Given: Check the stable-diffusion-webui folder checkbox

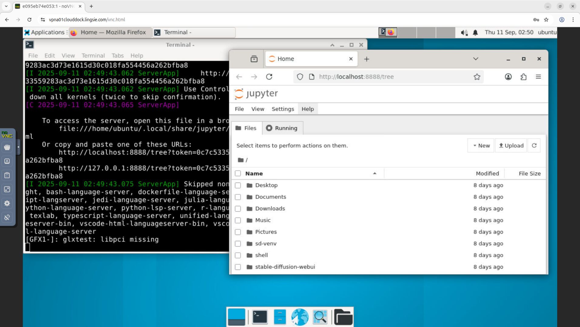Looking at the screenshot, I should pos(238,267).
